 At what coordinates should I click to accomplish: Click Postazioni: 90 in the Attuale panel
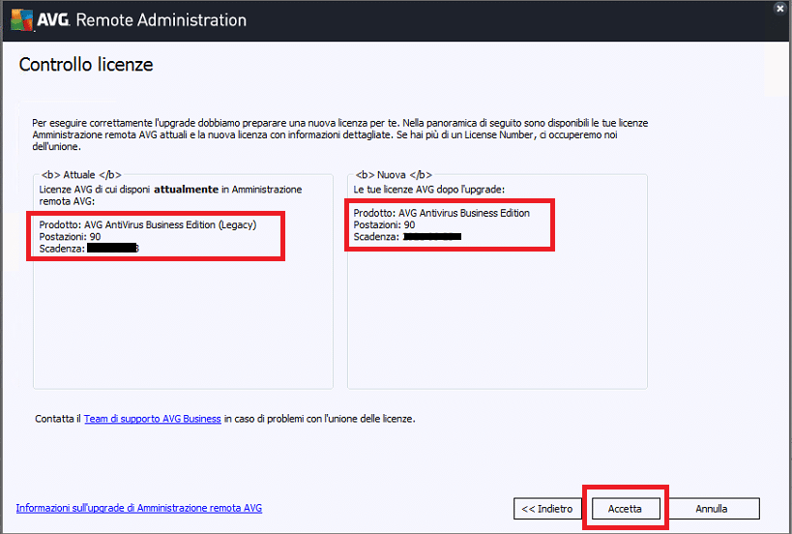pos(70,236)
